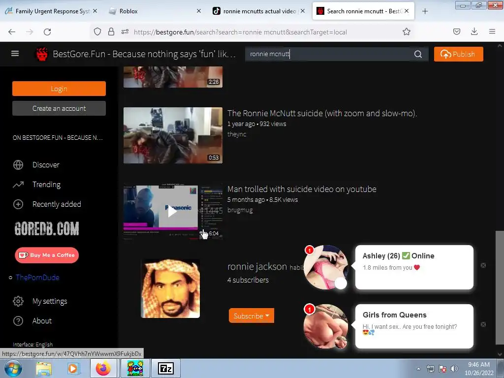Image resolution: width=504 pixels, height=378 pixels.
Task: Expand the Subscribe dropdown button
Action: [252, 315]
